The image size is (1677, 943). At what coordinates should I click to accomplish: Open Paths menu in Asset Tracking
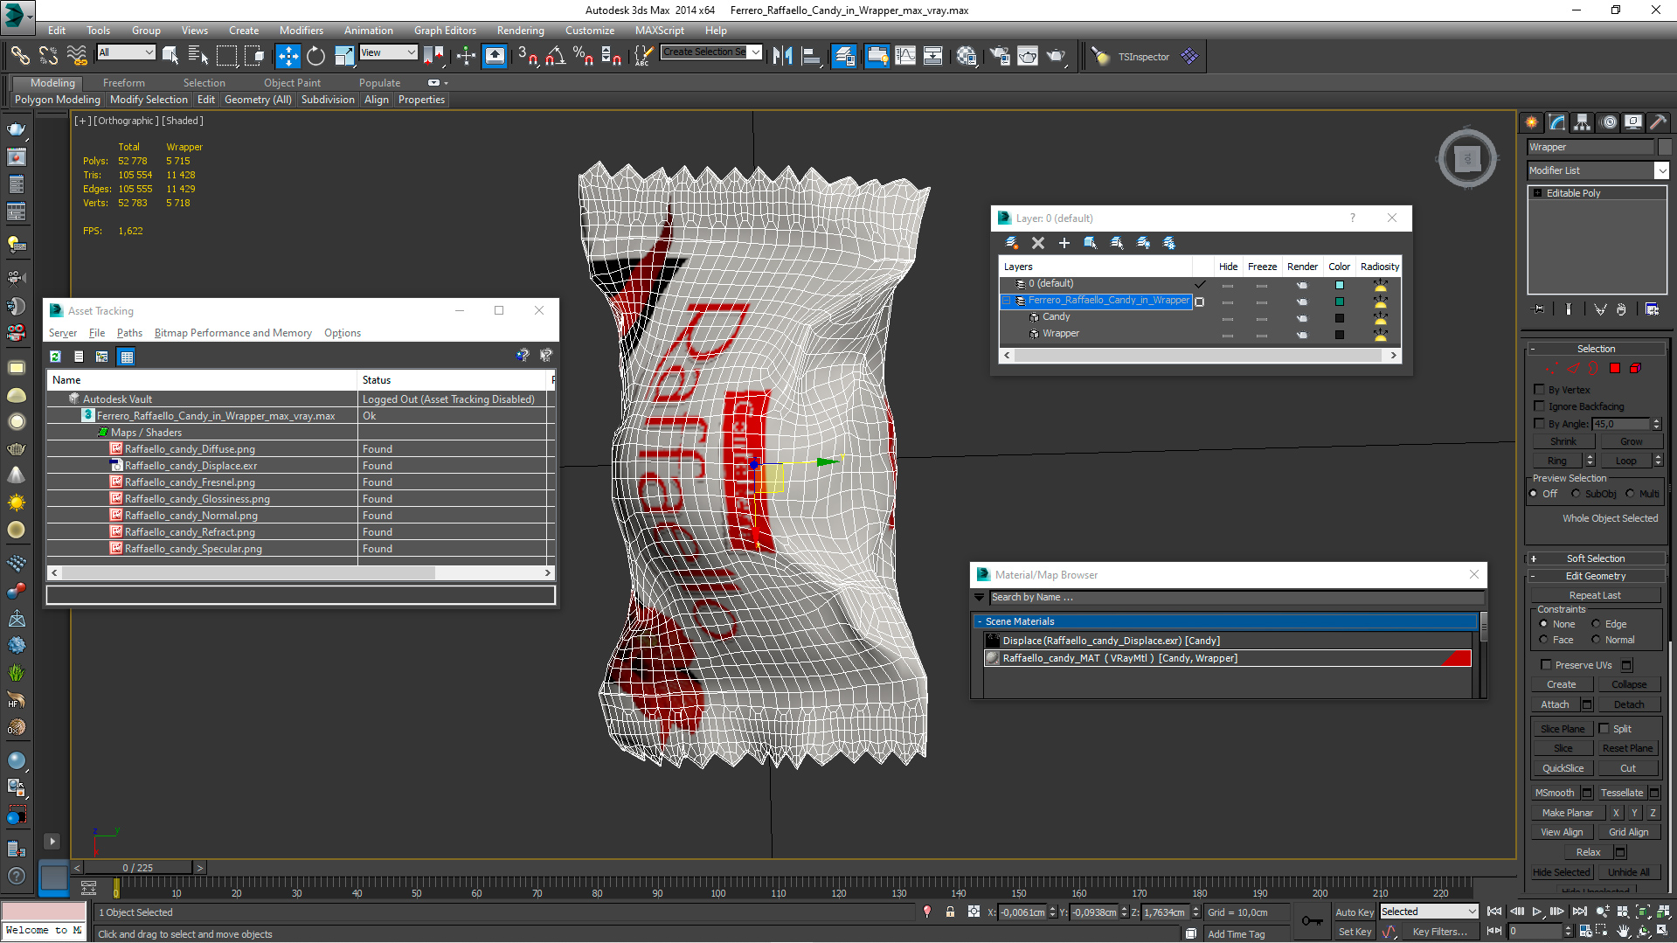tap(129, 333)
